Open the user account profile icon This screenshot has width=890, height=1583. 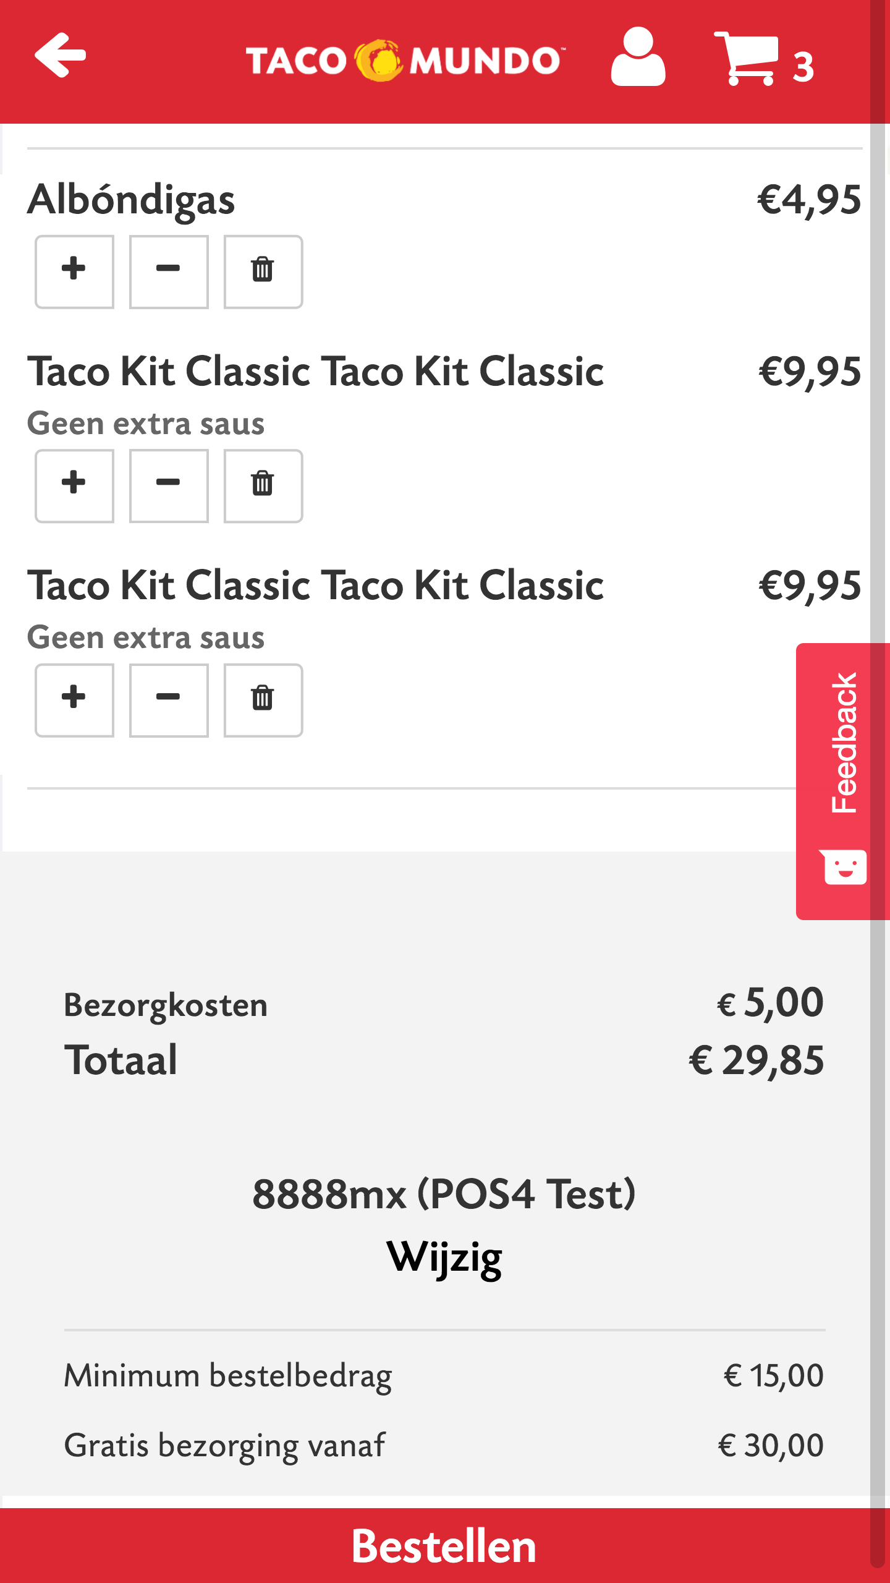click(x=638, y=57)
